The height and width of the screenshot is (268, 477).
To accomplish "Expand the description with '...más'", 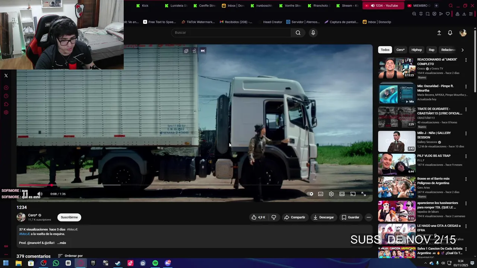I will pos(61,243).
